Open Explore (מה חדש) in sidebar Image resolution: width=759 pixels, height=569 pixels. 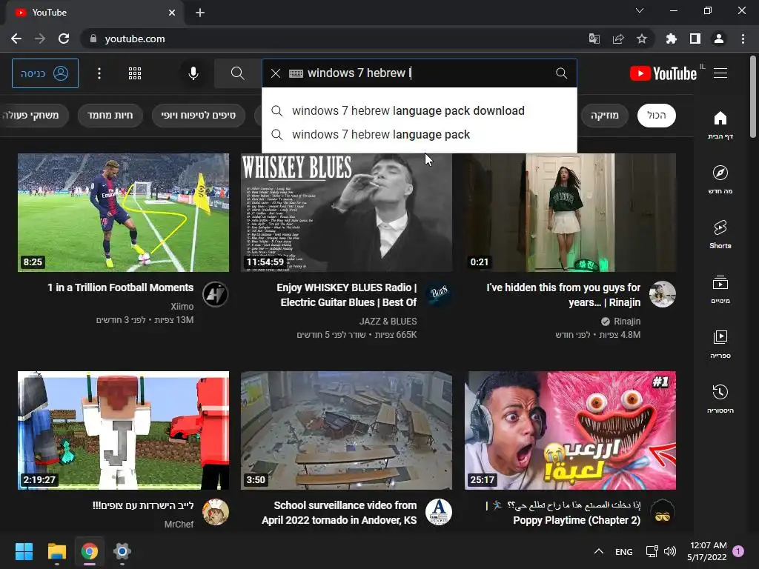tap(720, 179)
